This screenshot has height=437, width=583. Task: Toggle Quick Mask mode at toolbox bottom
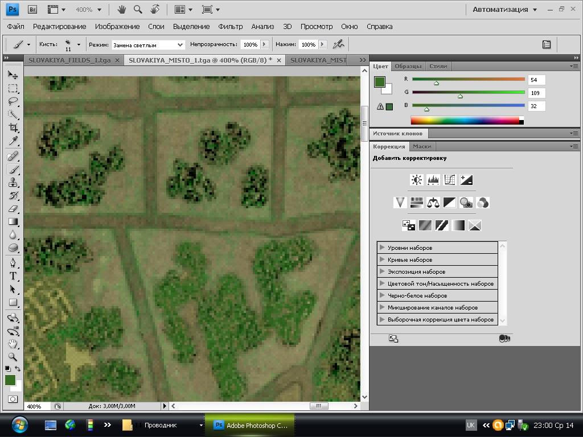coord(13,399)
